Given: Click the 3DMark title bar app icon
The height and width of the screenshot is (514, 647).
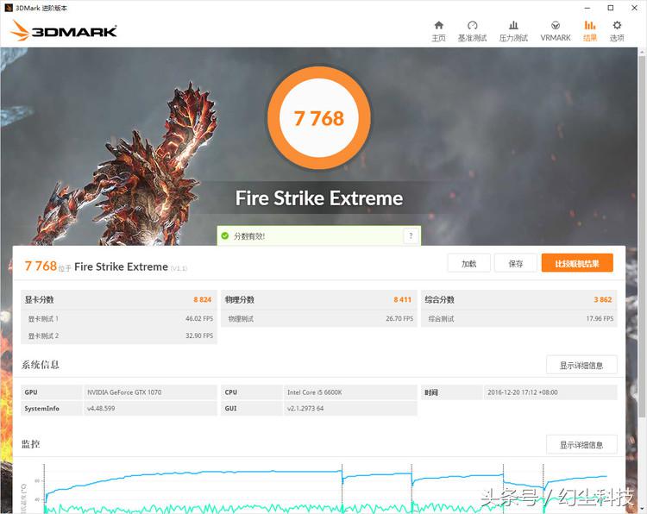Looking at the screenshot, I should point(9,8).
